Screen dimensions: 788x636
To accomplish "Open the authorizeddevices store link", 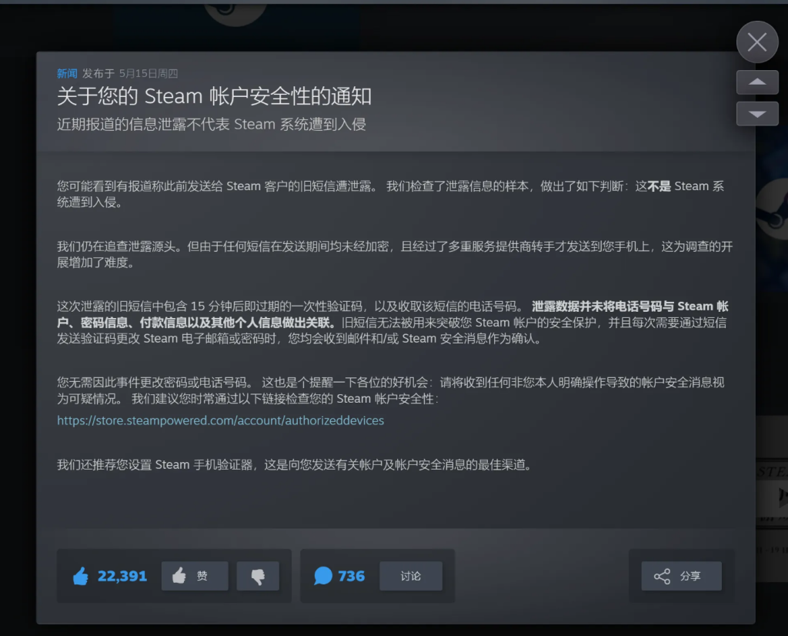I will click(220, 420).
